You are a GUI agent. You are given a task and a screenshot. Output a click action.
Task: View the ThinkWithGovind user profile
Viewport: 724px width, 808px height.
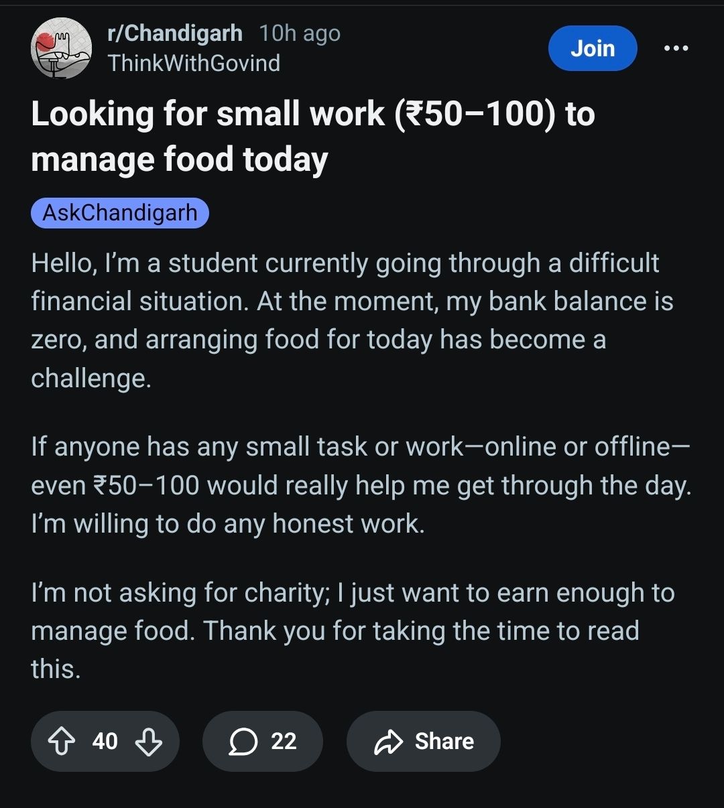coord(194,63)
